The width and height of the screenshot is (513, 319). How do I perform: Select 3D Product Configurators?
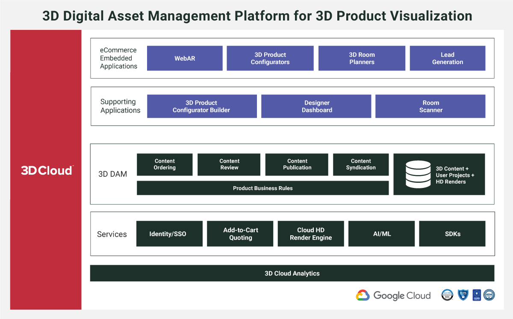pyautogui.click(x=270, y=58)
